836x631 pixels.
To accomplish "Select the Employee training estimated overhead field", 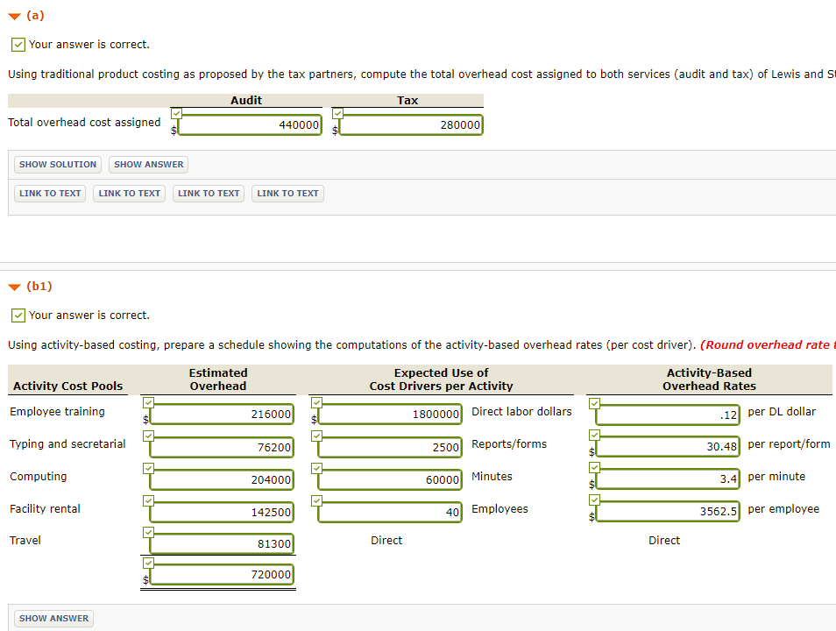I will pos(223,415).
